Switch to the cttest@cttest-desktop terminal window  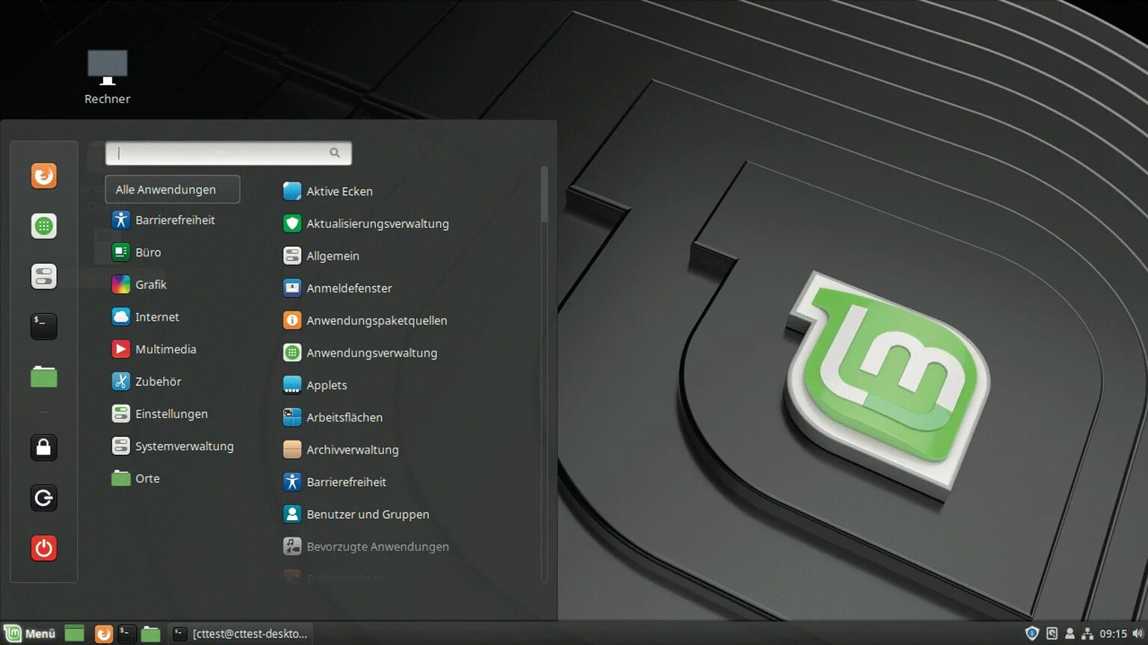241,634
